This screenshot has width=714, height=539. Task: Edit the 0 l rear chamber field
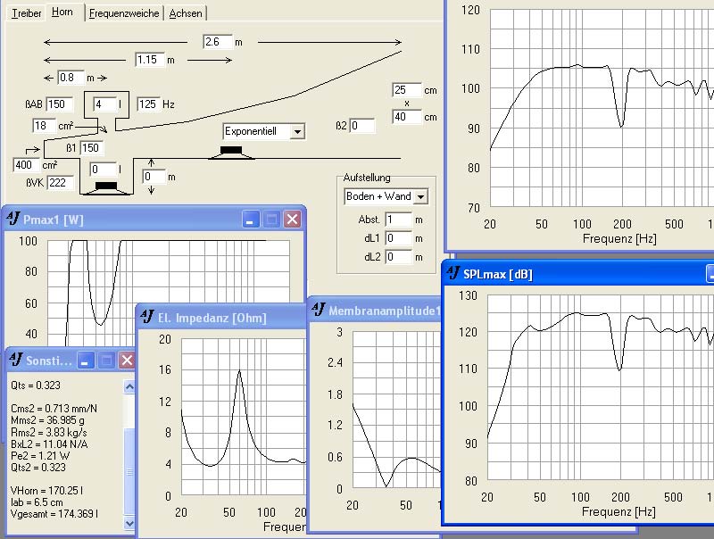[104, 170]
